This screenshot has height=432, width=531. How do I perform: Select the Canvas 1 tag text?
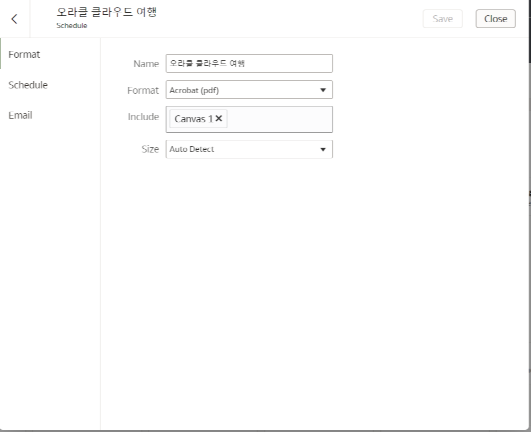pos(194,119)
